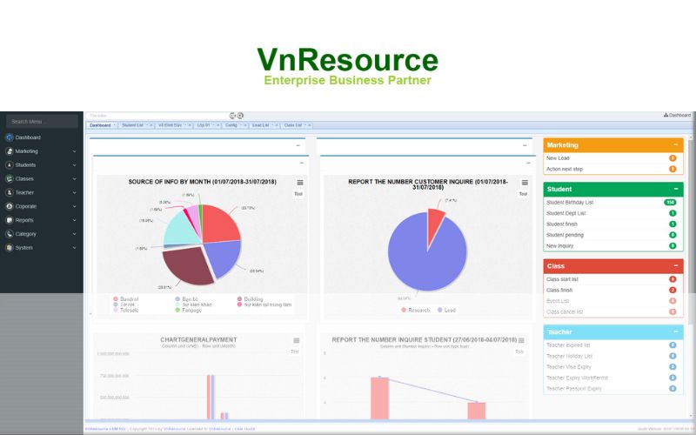This screenshot has height=435, width=696.
Task: Toggle Sự kiện khác series in legend
Action: pos(193,305)
